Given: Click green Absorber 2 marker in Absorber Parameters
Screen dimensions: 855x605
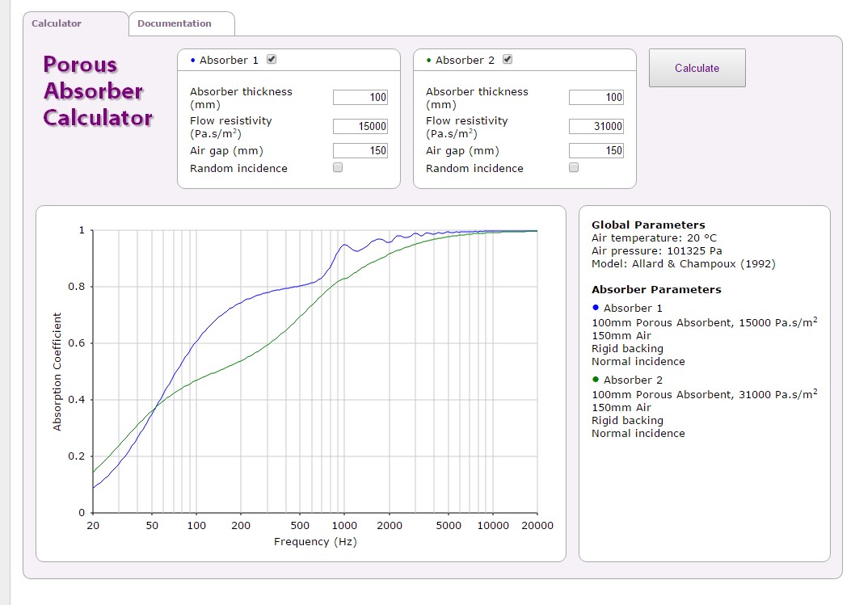Looking at the screenshot, I should [x=596, y=380].
